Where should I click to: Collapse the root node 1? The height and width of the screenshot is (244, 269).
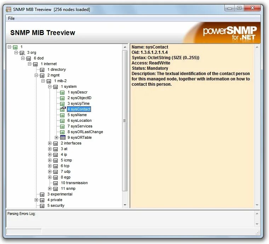coord(10,47)
